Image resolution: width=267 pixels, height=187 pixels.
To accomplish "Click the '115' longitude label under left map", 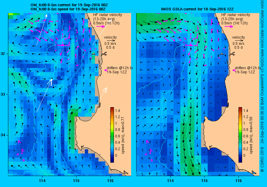I will point(76,181).
